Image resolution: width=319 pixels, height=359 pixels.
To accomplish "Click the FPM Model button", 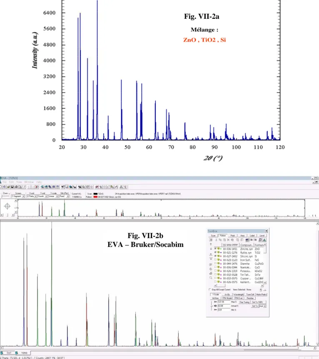I will [227, 298].
